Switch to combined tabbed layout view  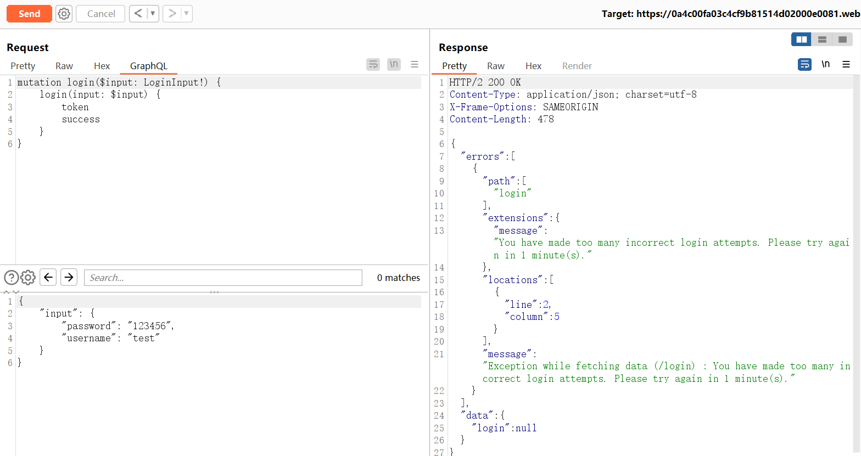[842, 40]
